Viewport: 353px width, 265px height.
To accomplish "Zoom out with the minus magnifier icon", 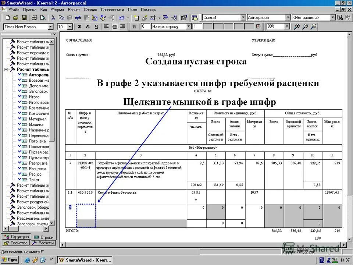I will click(x=305, y=26).
